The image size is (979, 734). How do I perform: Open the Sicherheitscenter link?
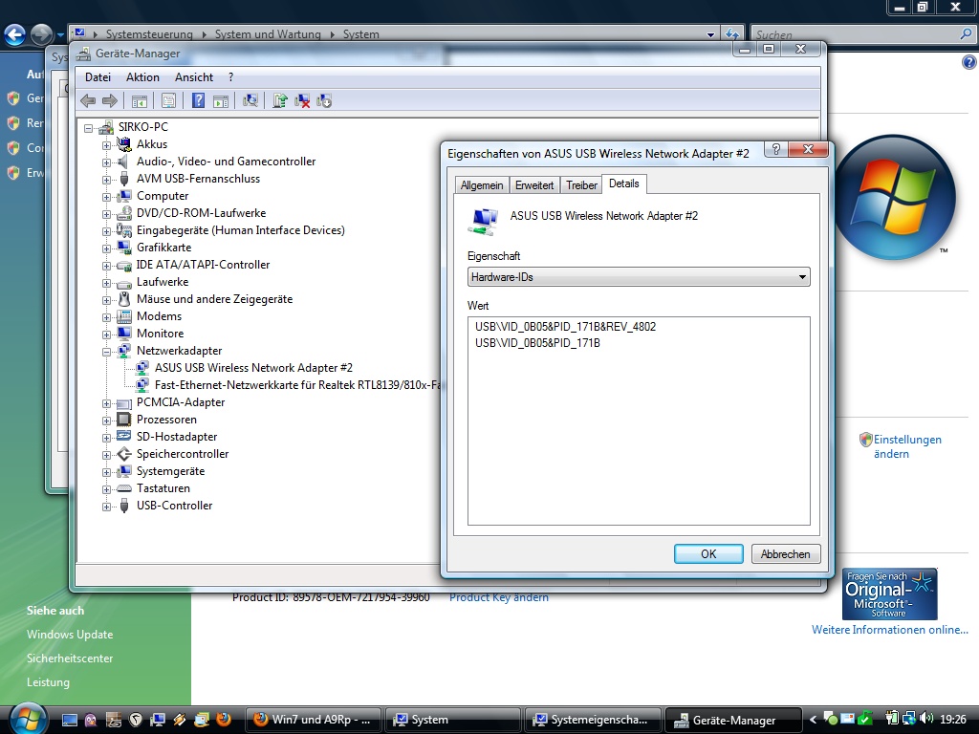tap(70, 658)
